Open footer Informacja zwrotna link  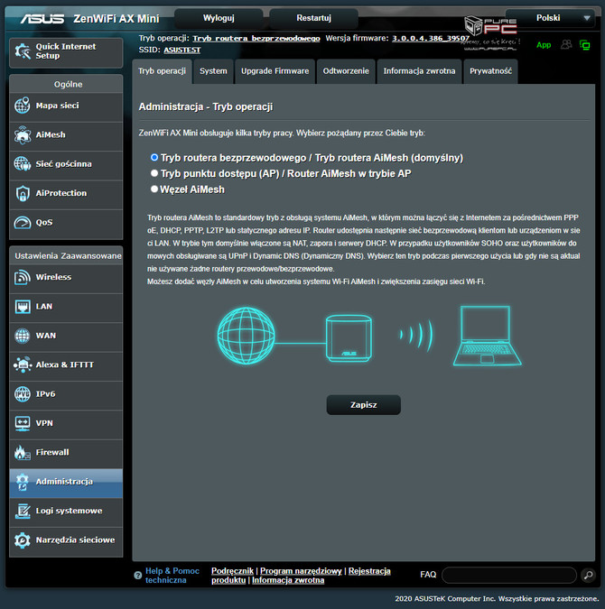[x=288, y=580]
